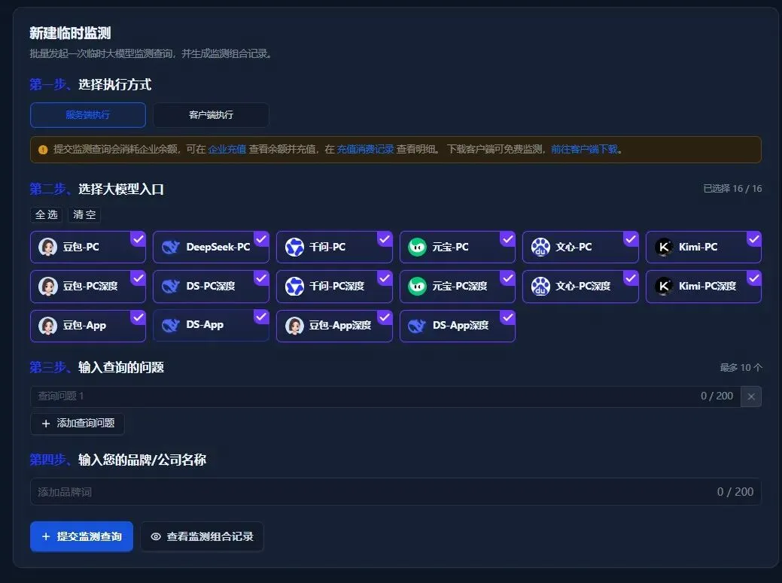Remove query row 1 with the X icon

(751, 396)
